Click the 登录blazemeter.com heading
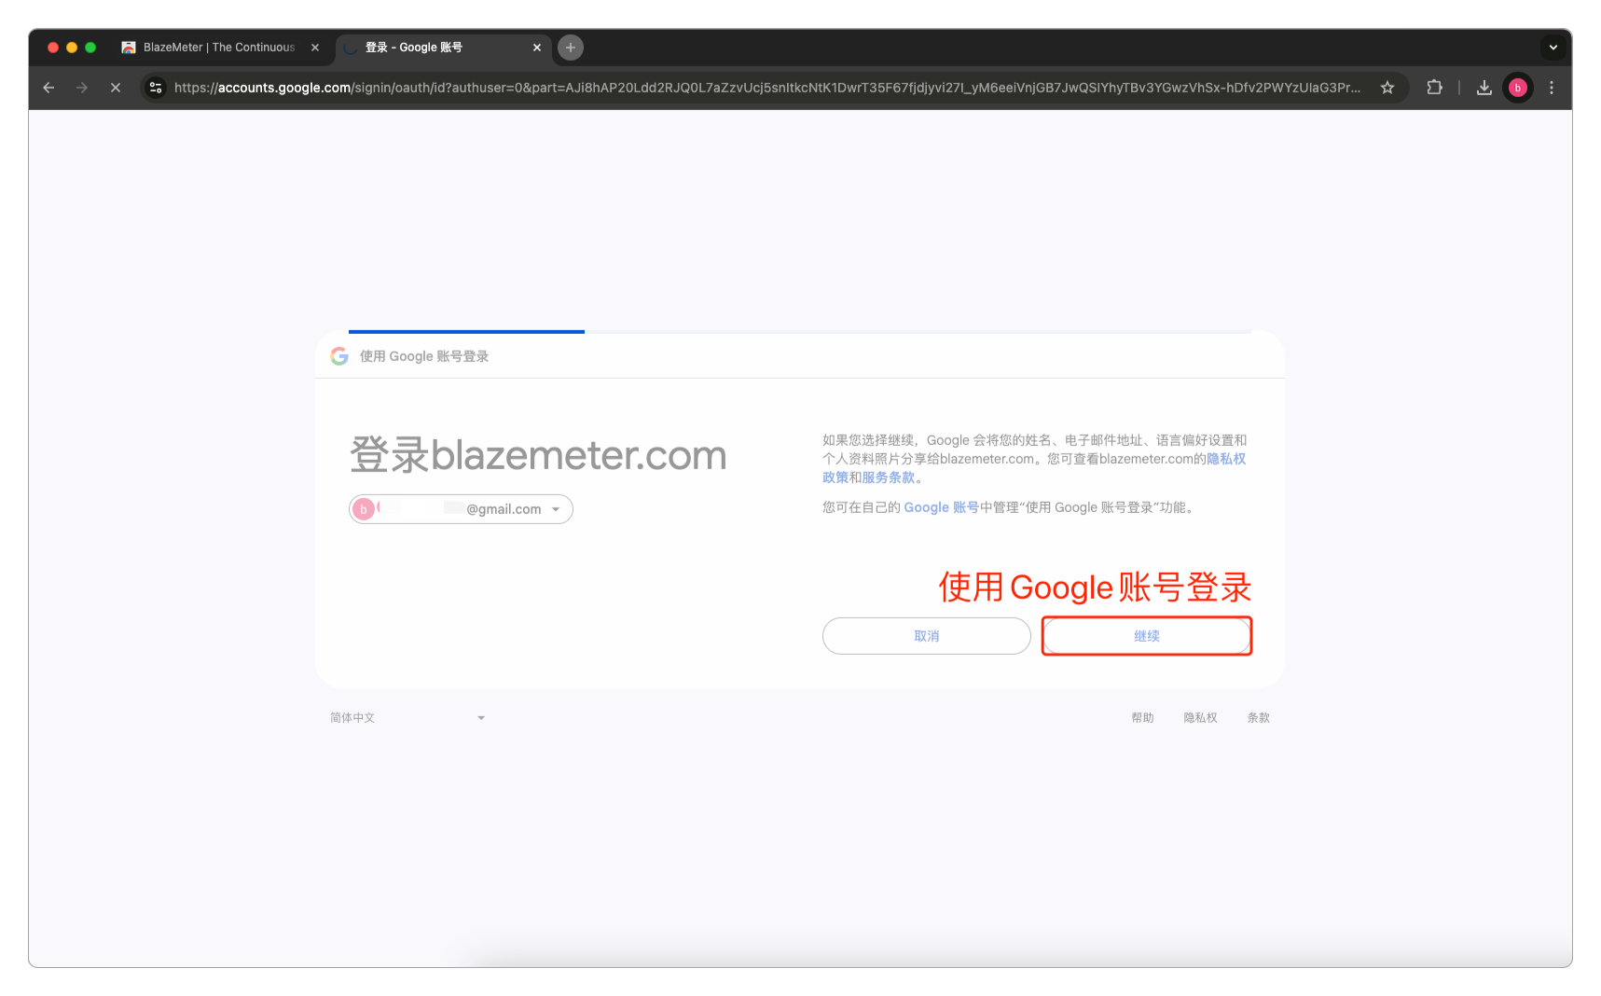Viewport: 1601px width, 996px height. pos(538,455)
